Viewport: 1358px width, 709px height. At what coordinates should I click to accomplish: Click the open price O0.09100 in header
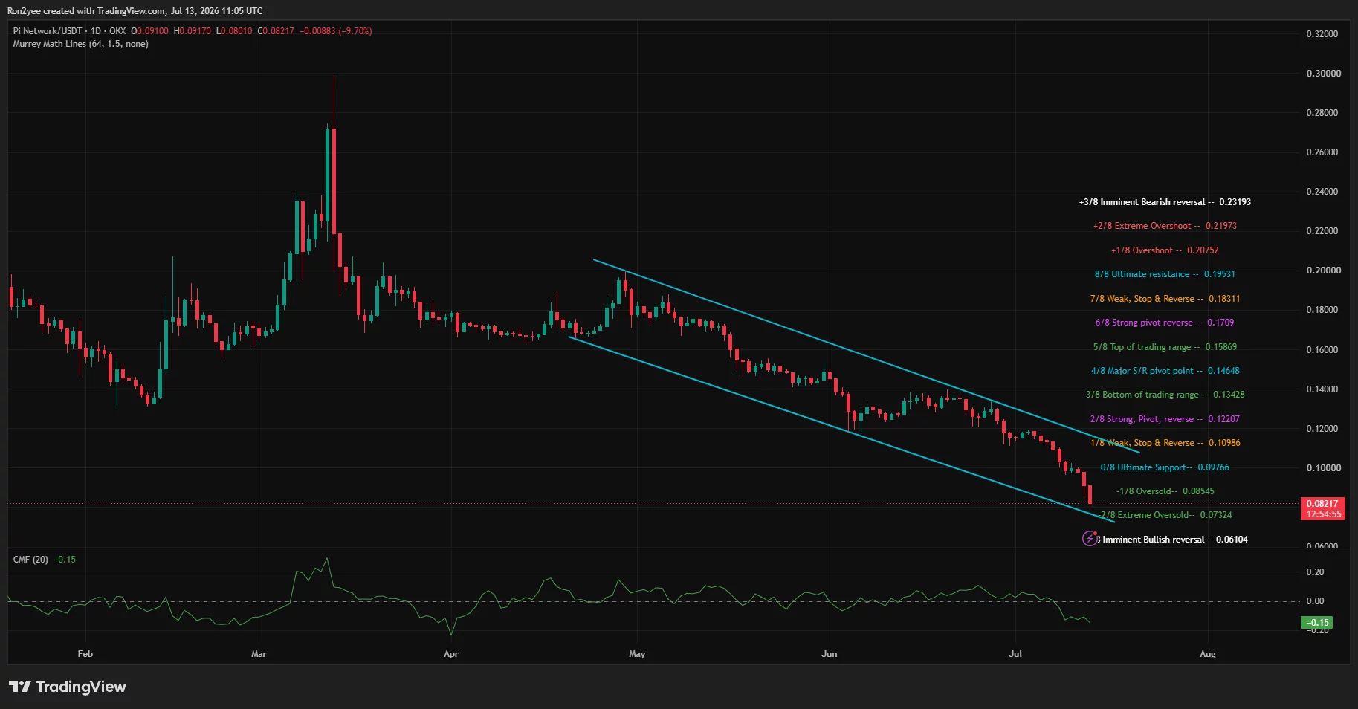[150, 31]
